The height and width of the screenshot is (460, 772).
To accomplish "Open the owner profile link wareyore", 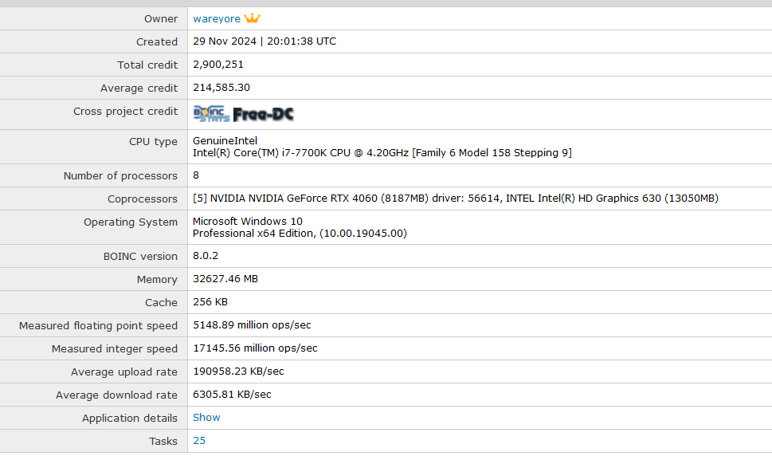I will point(216,19).
